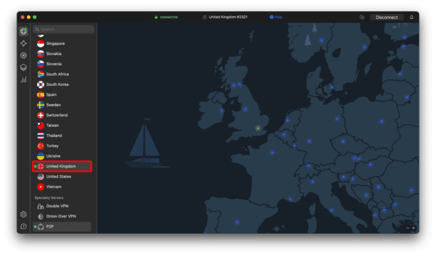Select United States in the country list

(58, 177)
